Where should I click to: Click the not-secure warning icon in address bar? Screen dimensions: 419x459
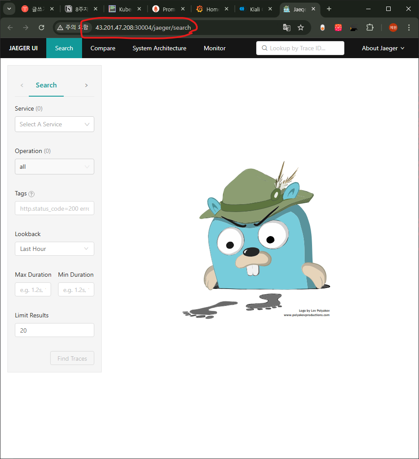pyautogui.click(x=60, y=28)
